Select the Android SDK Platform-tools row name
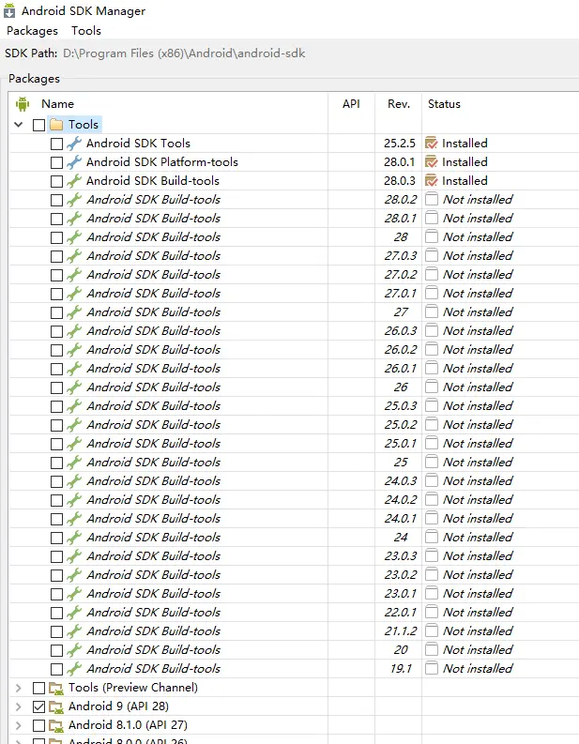The height and width of the screenshot is (744, 579). (162, 161)
